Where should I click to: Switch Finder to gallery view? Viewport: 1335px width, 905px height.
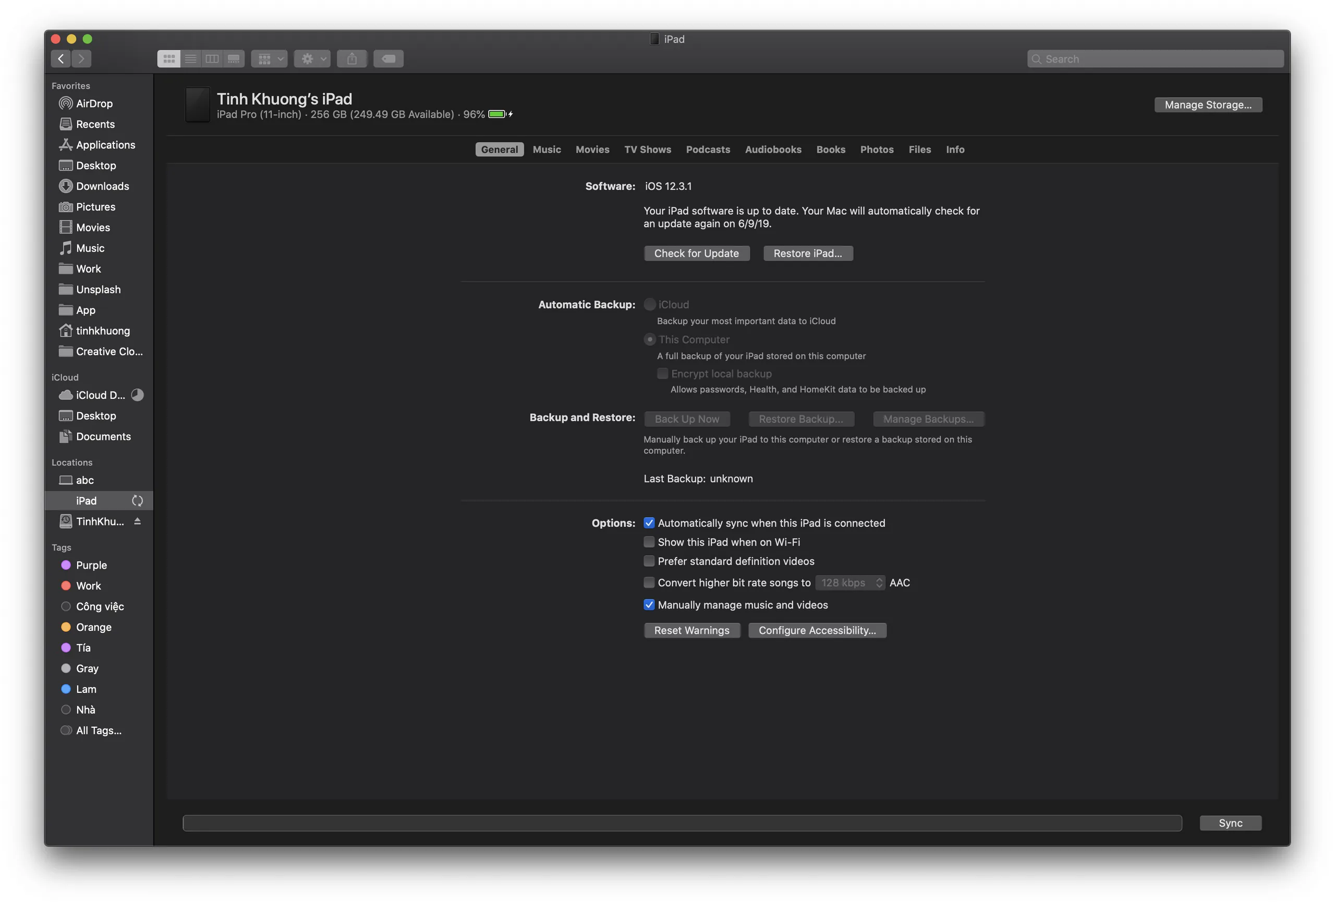234,58
